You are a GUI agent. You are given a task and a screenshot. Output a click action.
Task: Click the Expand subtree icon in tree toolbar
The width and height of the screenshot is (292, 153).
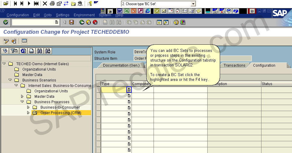5,51
